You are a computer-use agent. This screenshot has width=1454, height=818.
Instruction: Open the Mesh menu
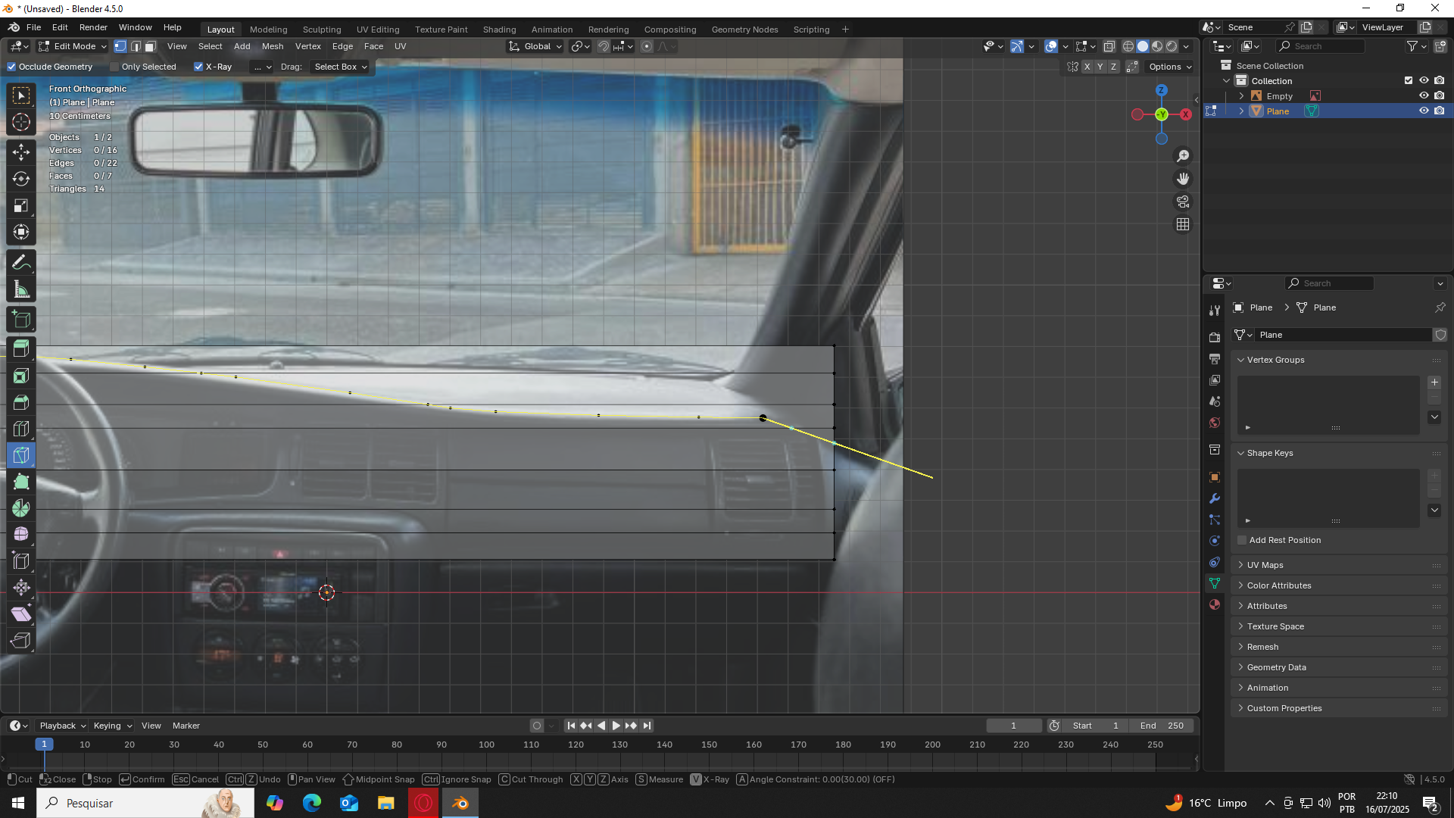tap(273, 46)
